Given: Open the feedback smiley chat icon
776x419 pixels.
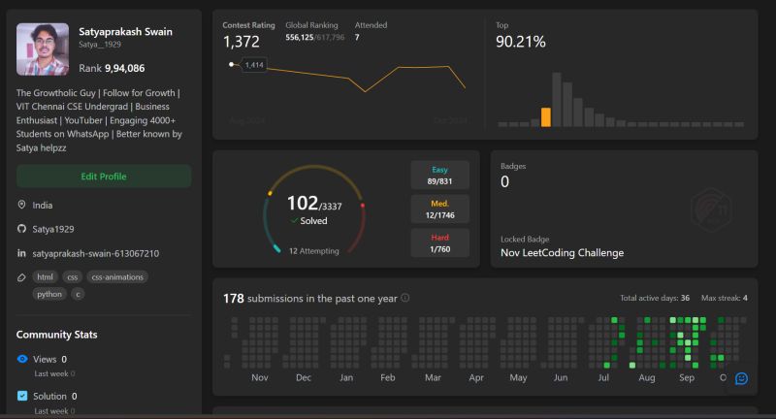Looking at the screenshot, I should point(741,378).
